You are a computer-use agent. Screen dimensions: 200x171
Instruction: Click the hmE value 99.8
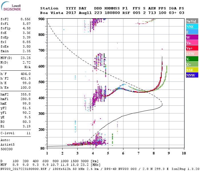(27, 103)
